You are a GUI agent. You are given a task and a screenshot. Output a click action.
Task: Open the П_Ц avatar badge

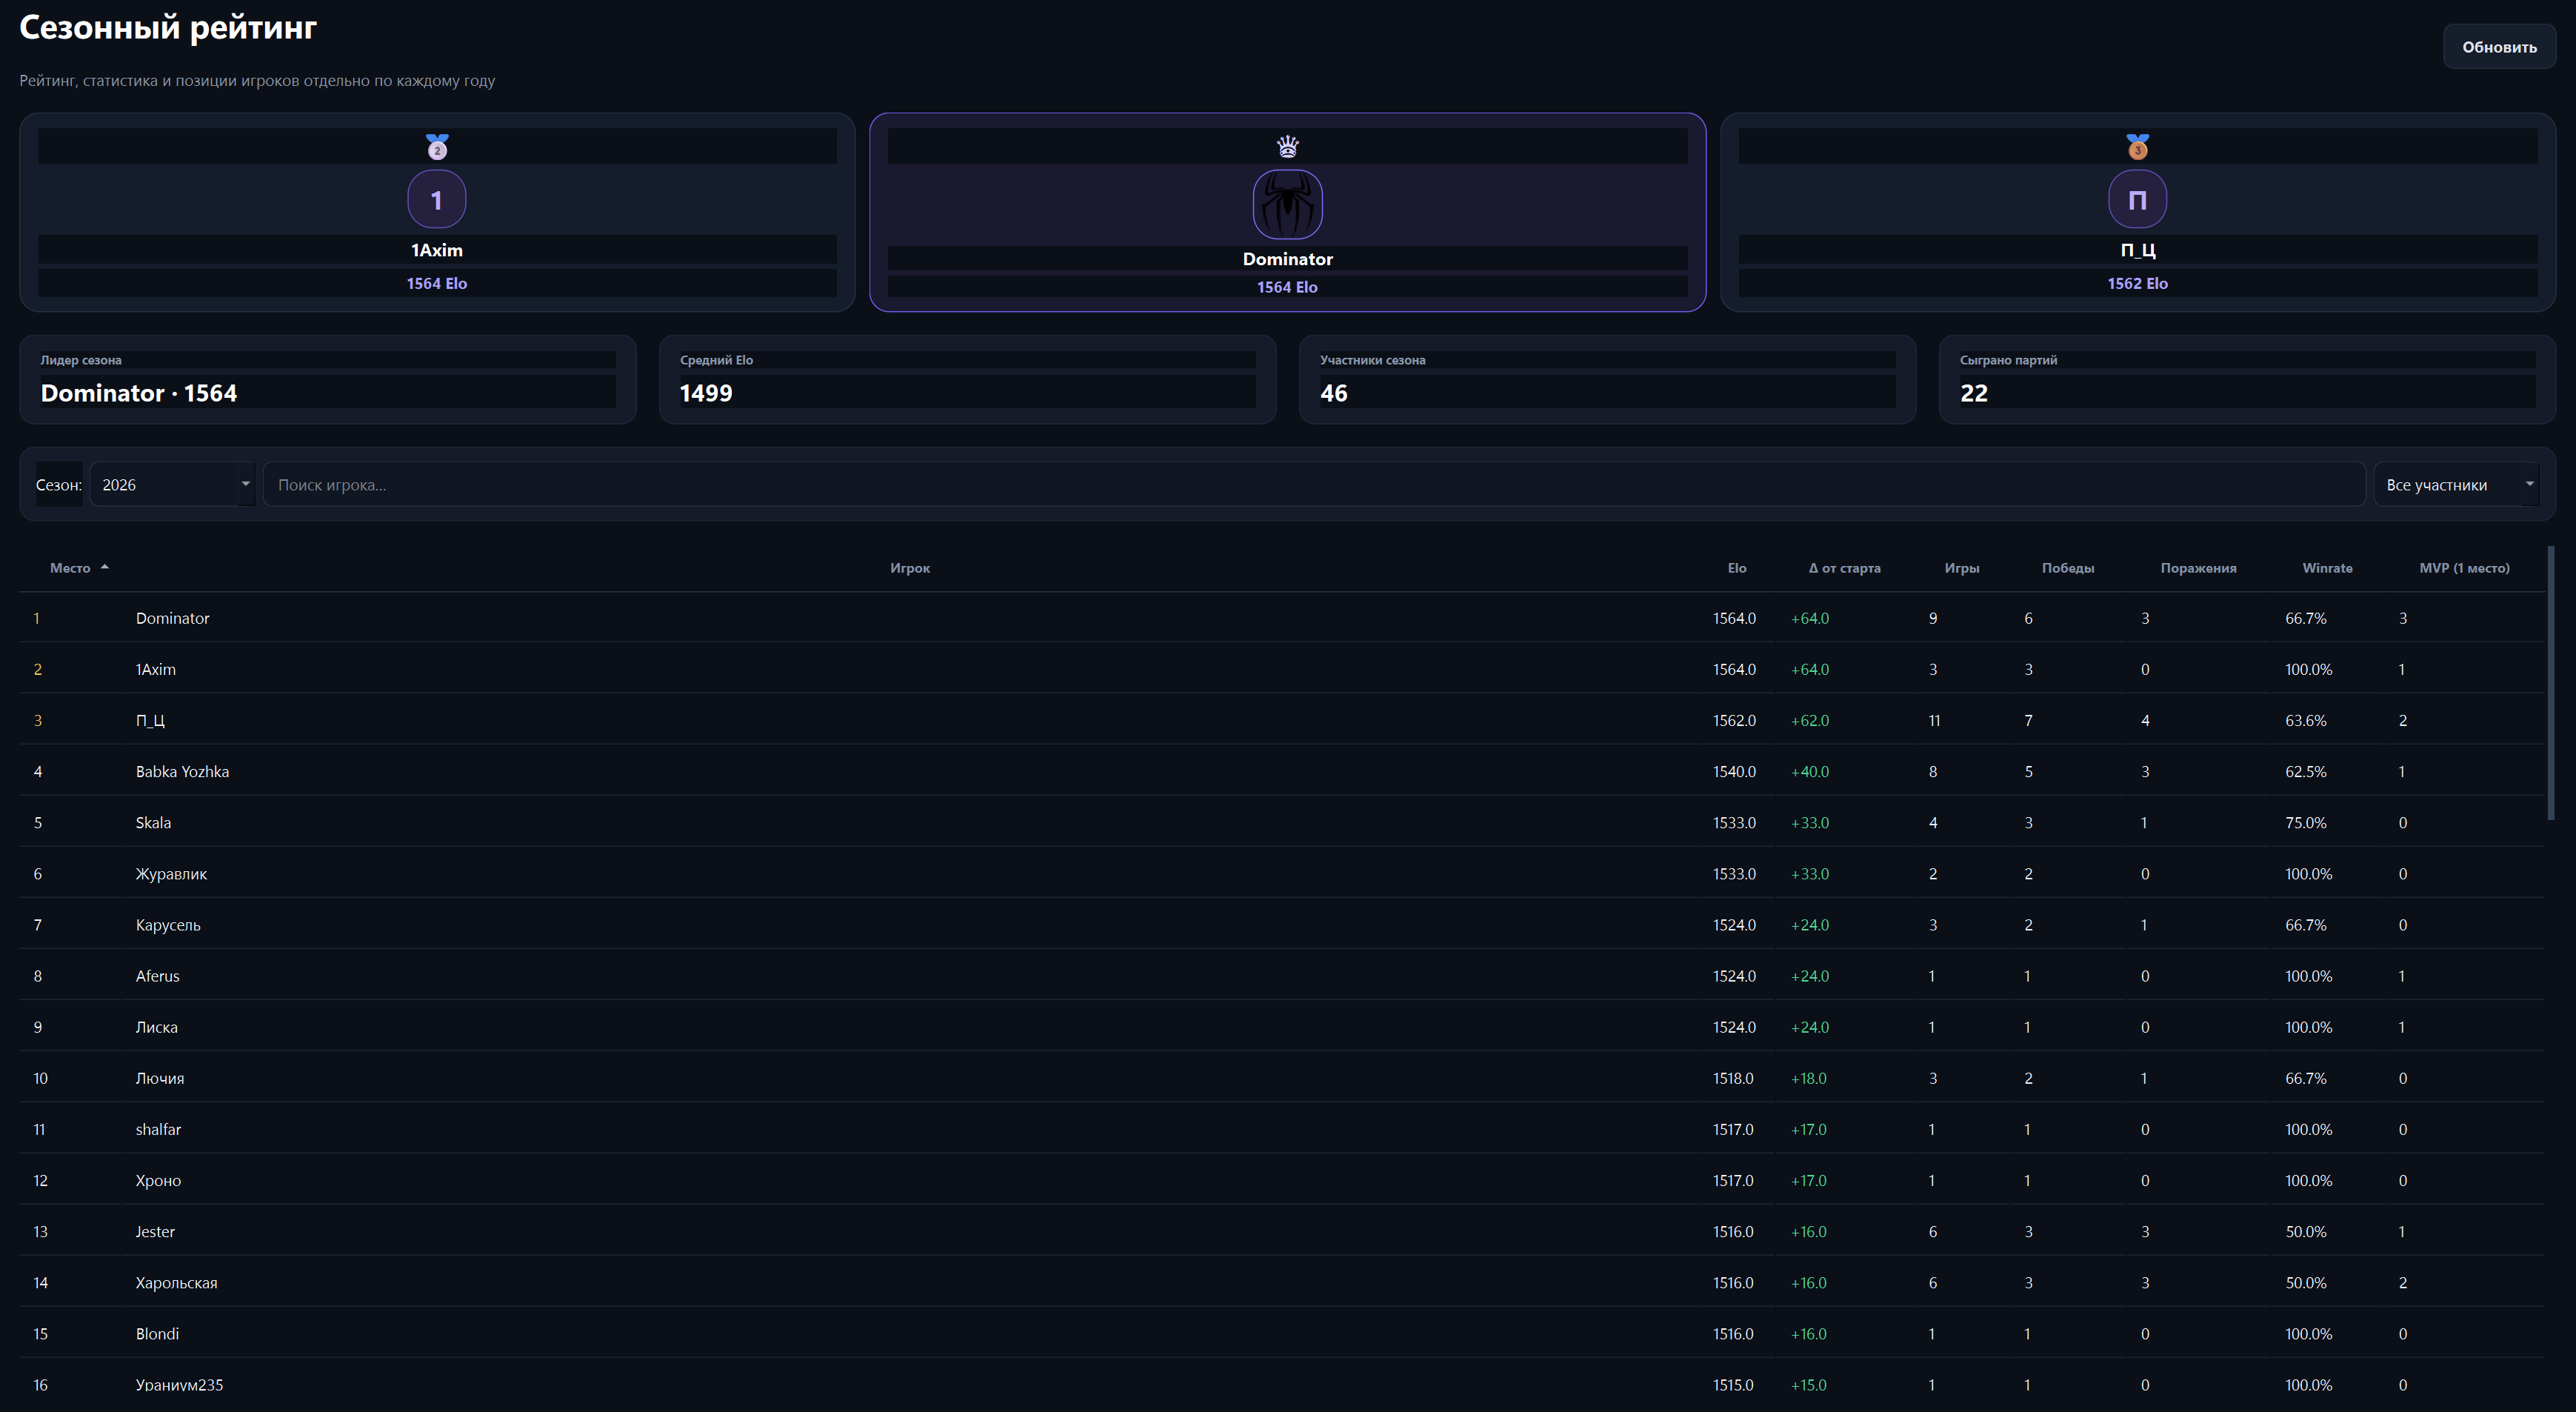pos(2137,200)
